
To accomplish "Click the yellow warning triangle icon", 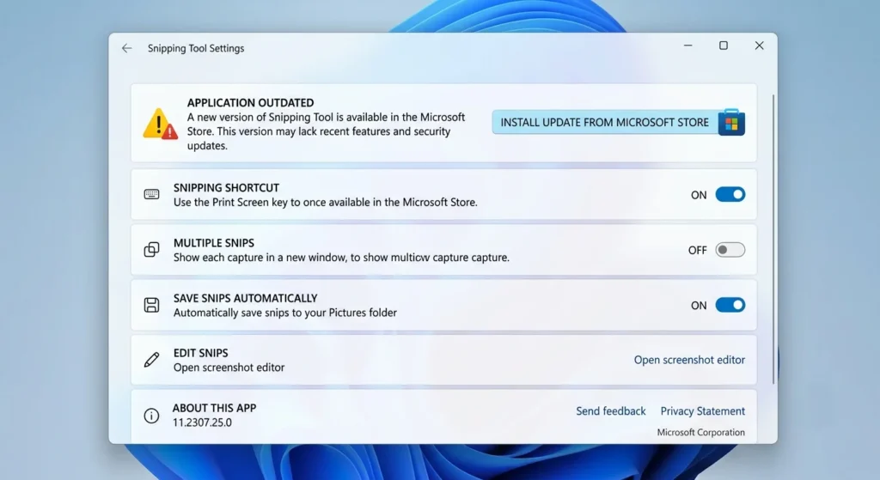I will [161, 124].
